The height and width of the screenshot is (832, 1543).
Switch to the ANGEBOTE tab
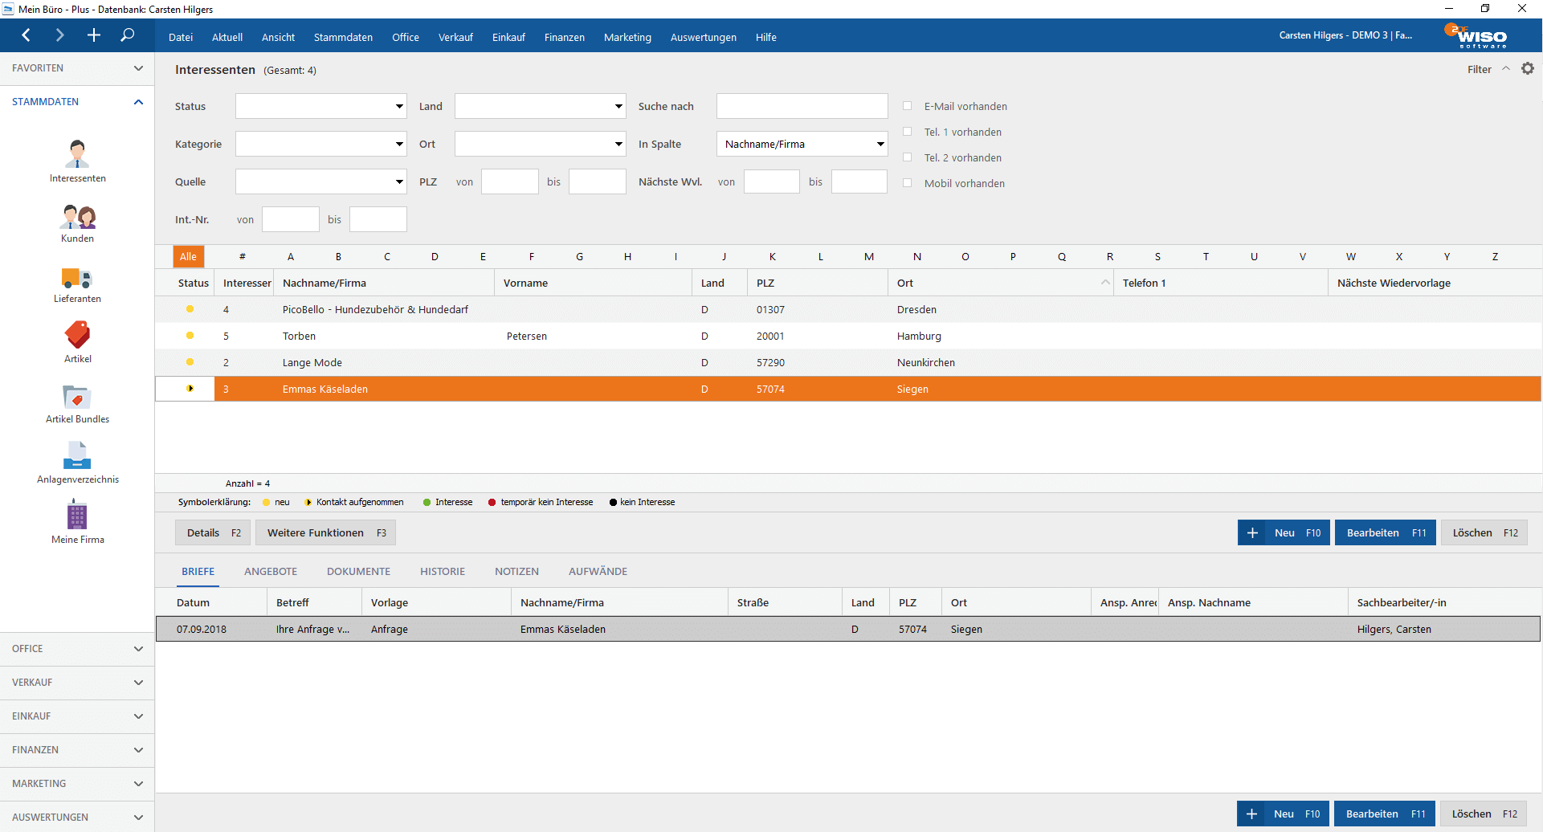coord(271,572)
